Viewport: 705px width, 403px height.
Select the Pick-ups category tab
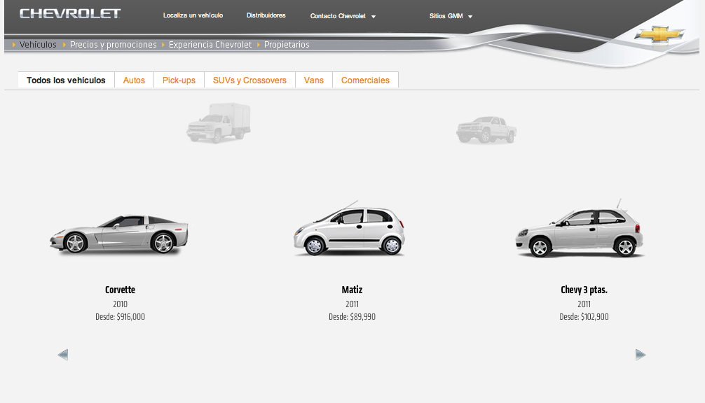pos(179,80)
